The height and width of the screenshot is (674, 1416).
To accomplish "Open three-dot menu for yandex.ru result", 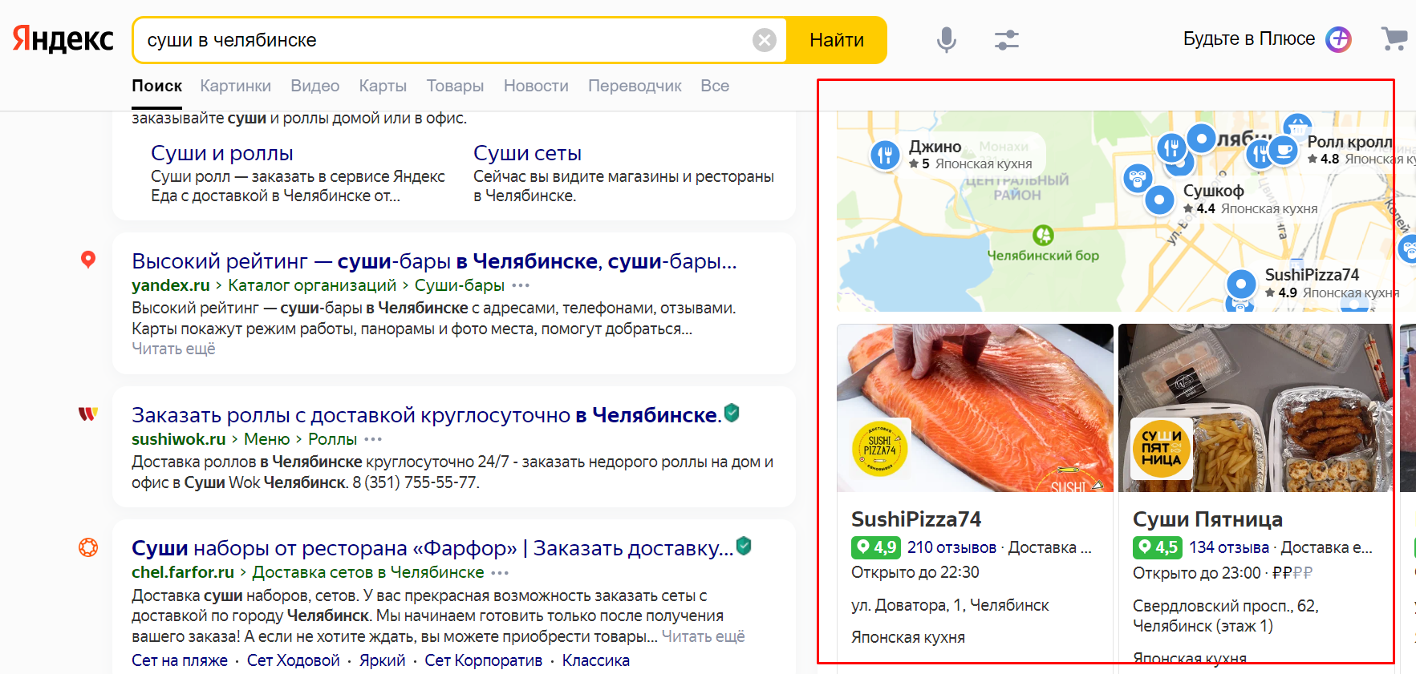I will click(521, 285).
